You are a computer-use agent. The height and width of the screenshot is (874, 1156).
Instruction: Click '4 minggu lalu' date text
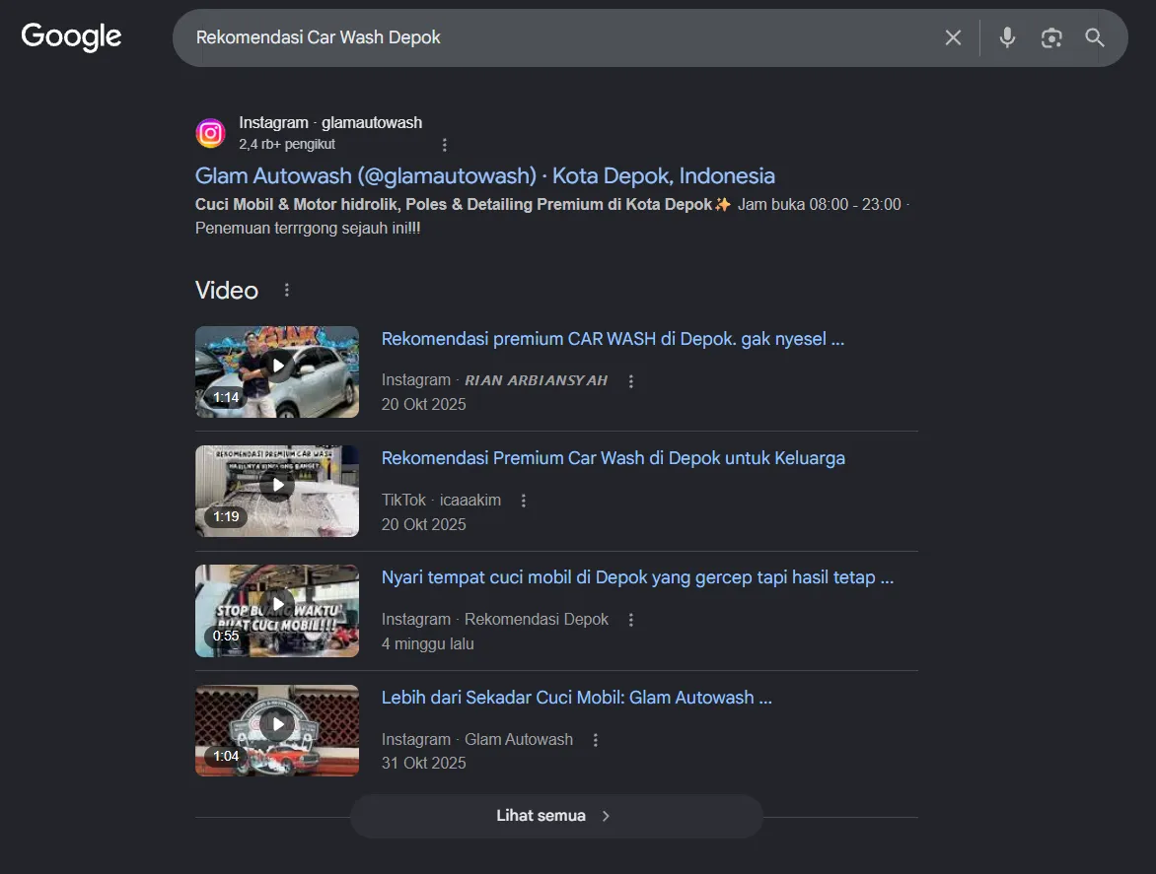coord(428,643)
